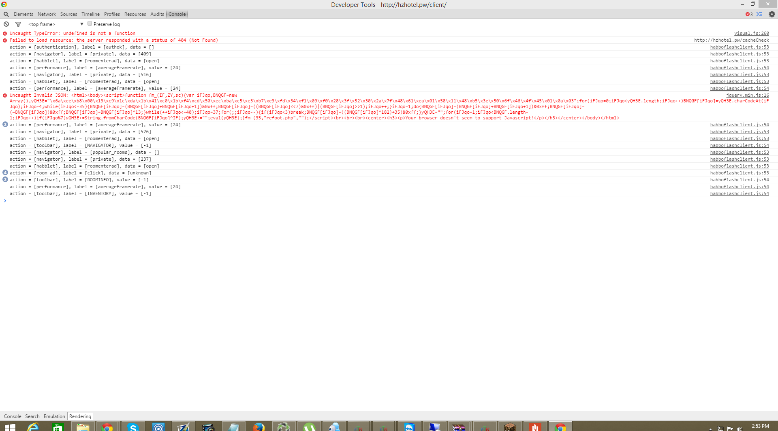Select the NAVIGATOR toolbar log row
778x431 pixels.
[80, 146]
